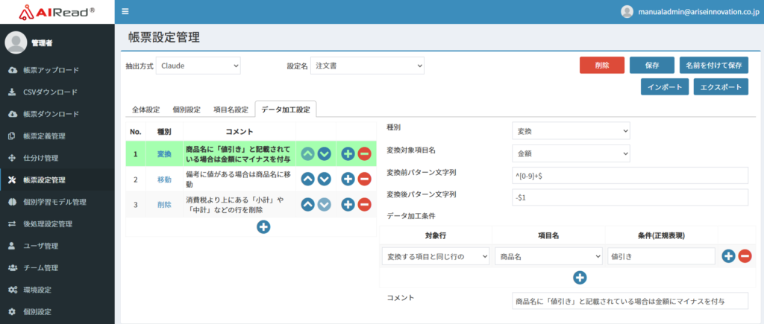This screenshot has width=764, height=324.
Task: Open チーム管理 in sidebar
Action: coord(57,268)
